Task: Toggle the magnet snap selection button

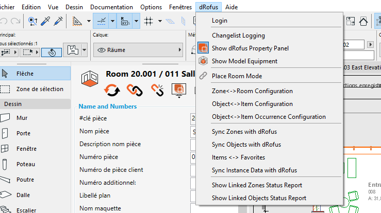Action: [51, 52]
